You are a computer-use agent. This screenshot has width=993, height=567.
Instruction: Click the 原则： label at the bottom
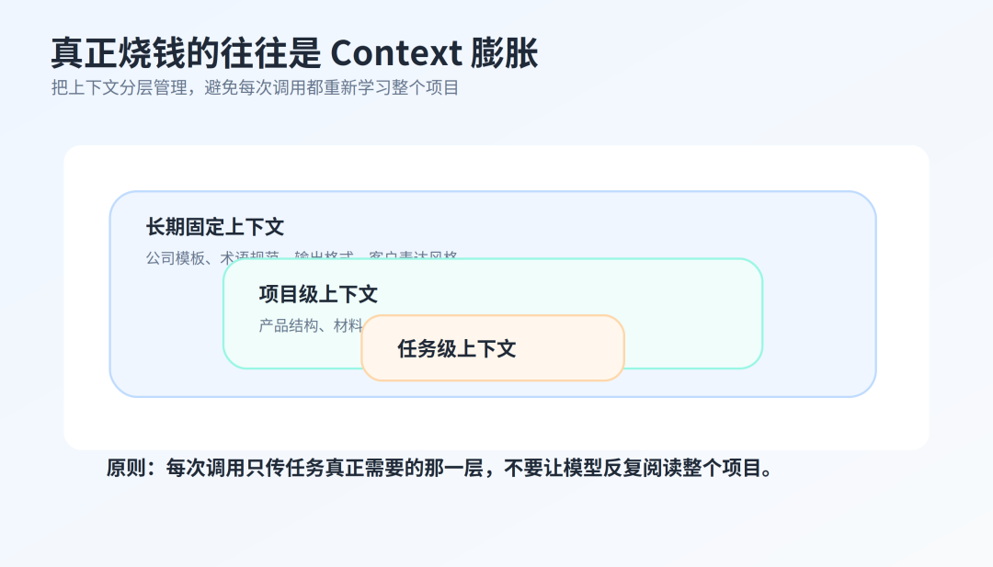(x=131, y=469)
